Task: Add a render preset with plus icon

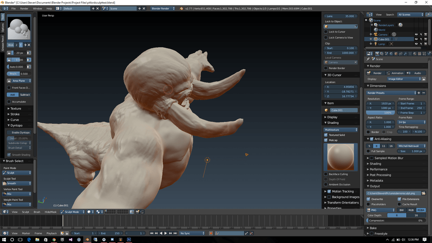Action: [x=419, y=93]
